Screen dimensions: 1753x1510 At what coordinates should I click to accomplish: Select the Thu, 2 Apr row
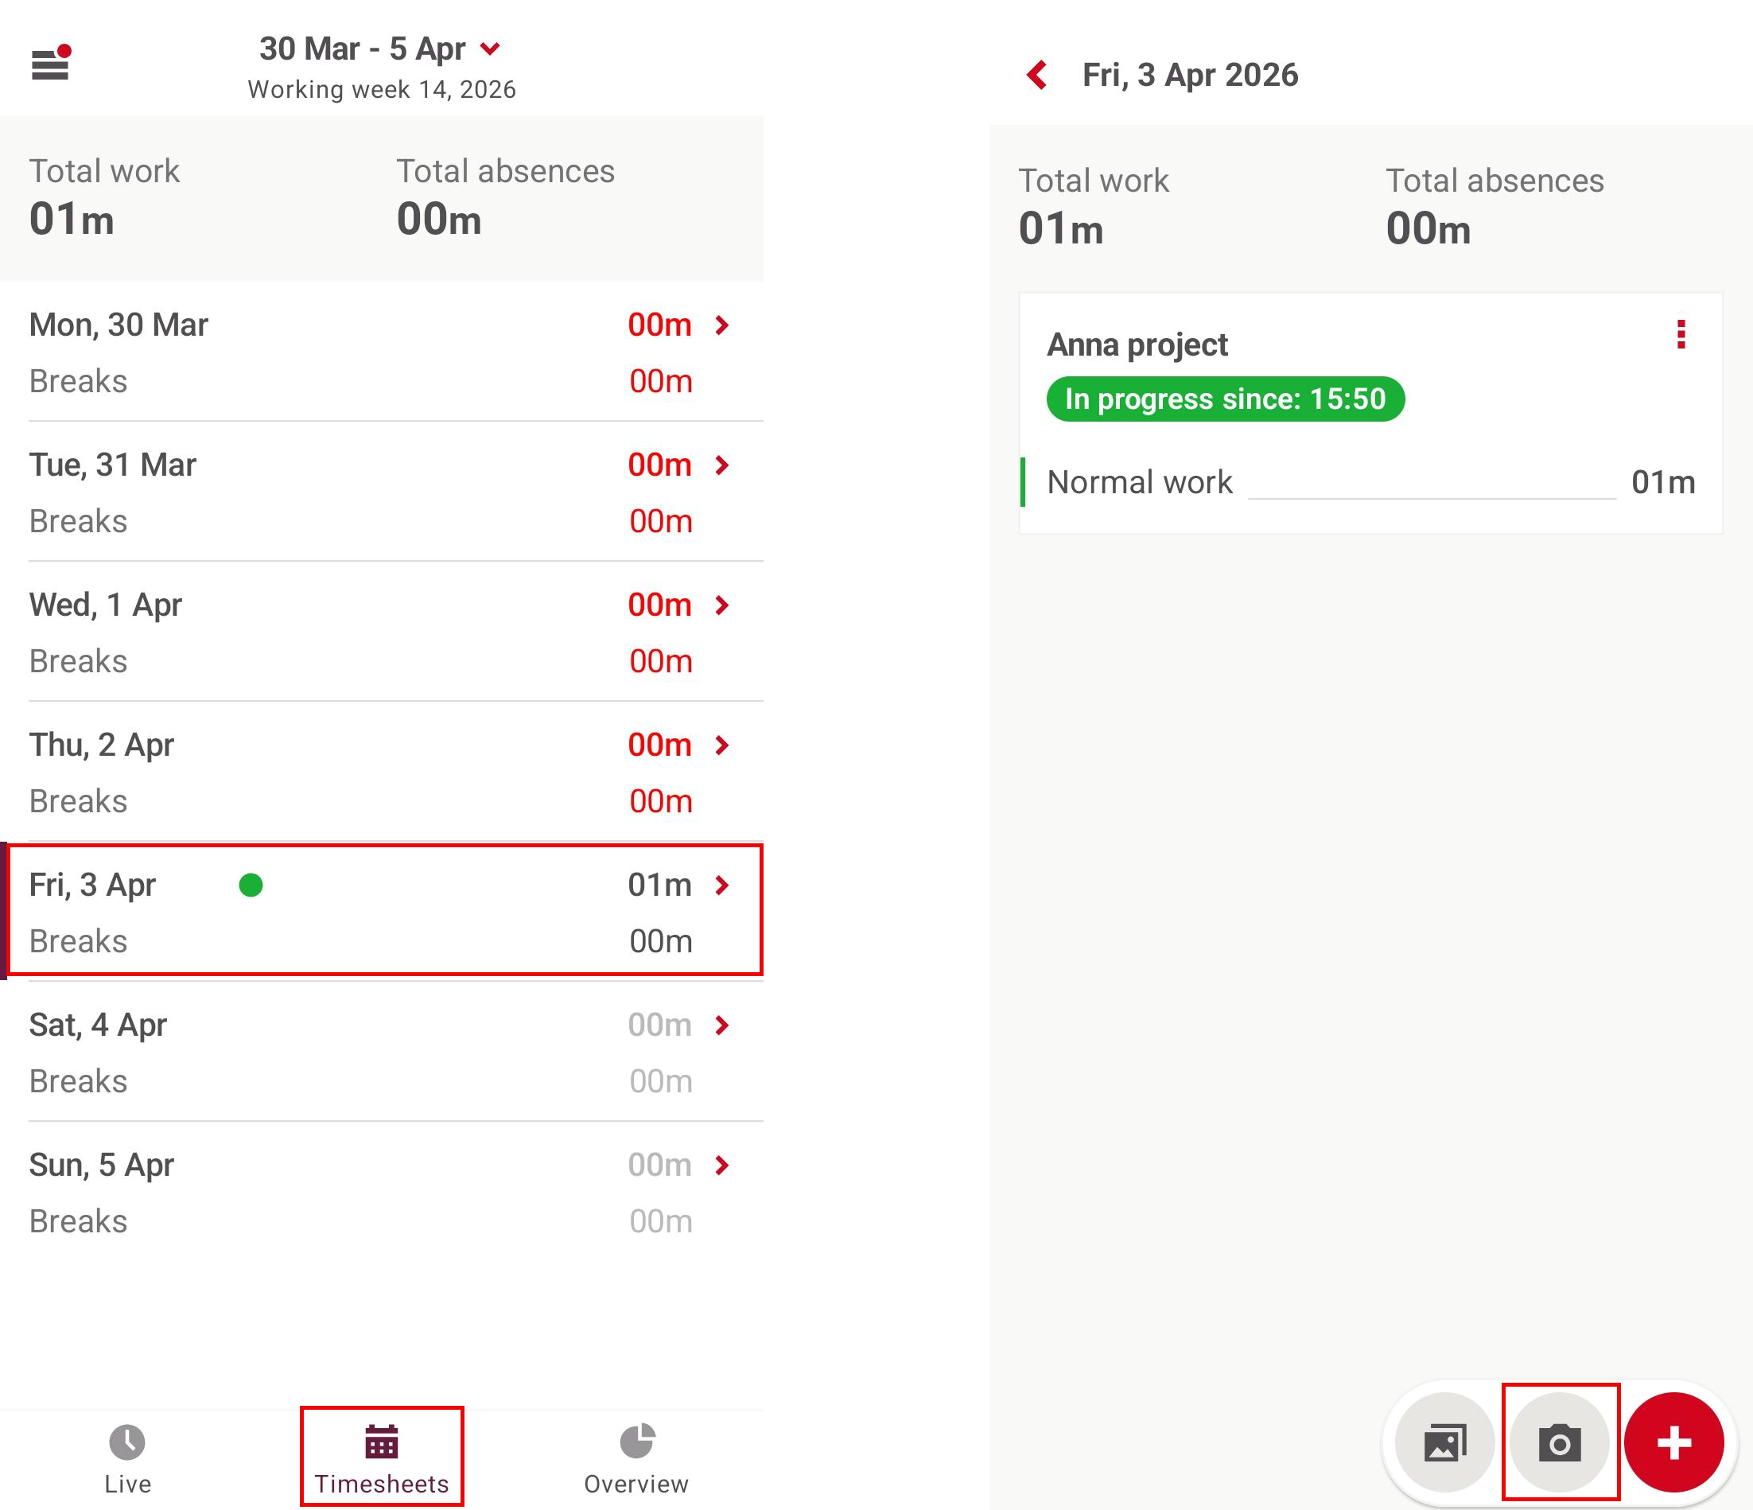point(381,772)
